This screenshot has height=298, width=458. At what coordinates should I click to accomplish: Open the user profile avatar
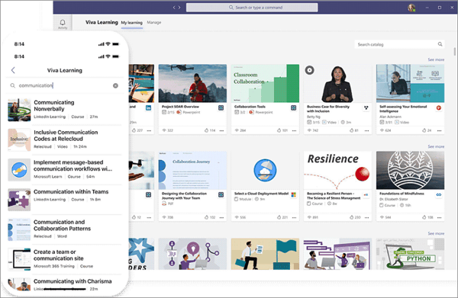(x=411, y=8)
